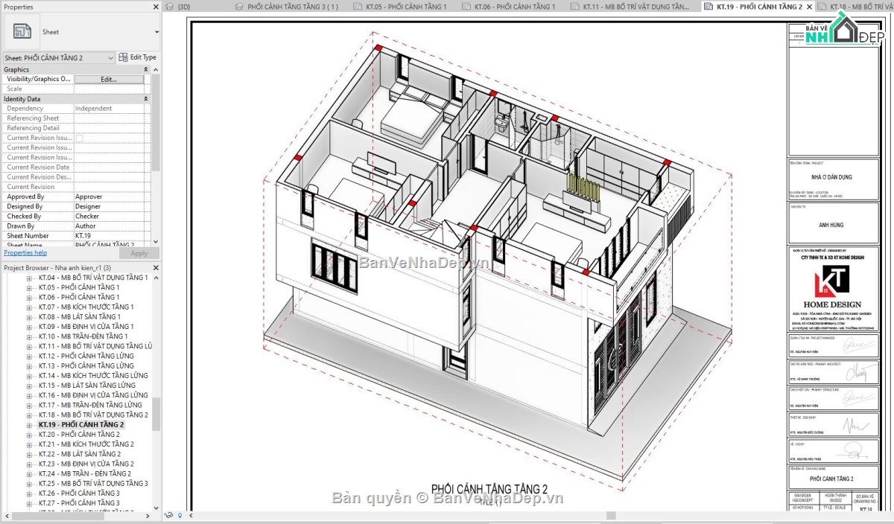This screenshot has width=894, height=524.
Task: Switch to the PHỐI CẢNH TẦNG TẦNG 3 tab
Action: click(x=292, y=7)
